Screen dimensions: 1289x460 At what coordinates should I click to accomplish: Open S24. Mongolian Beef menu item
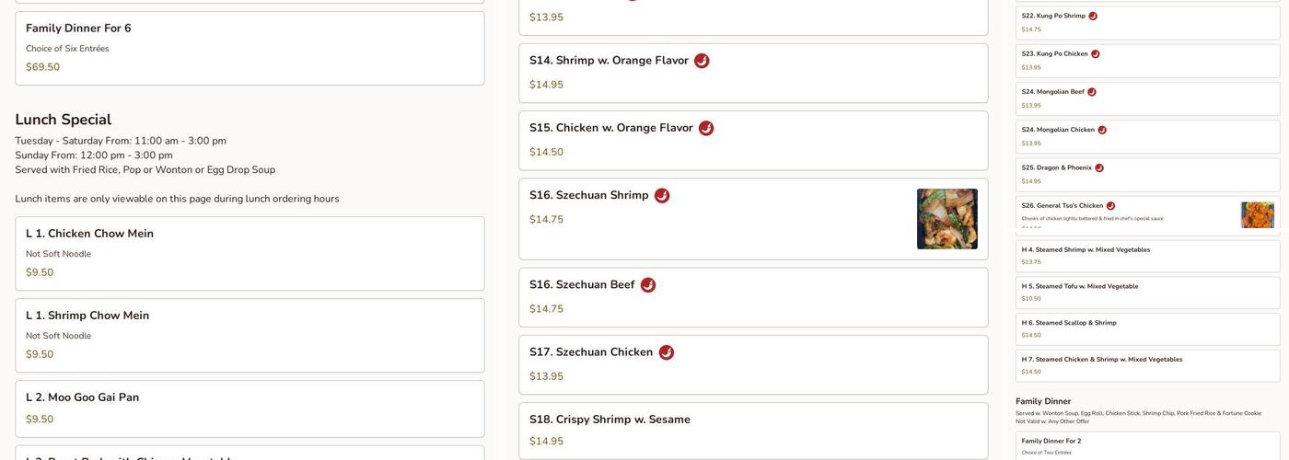[x=1147, y=98]
